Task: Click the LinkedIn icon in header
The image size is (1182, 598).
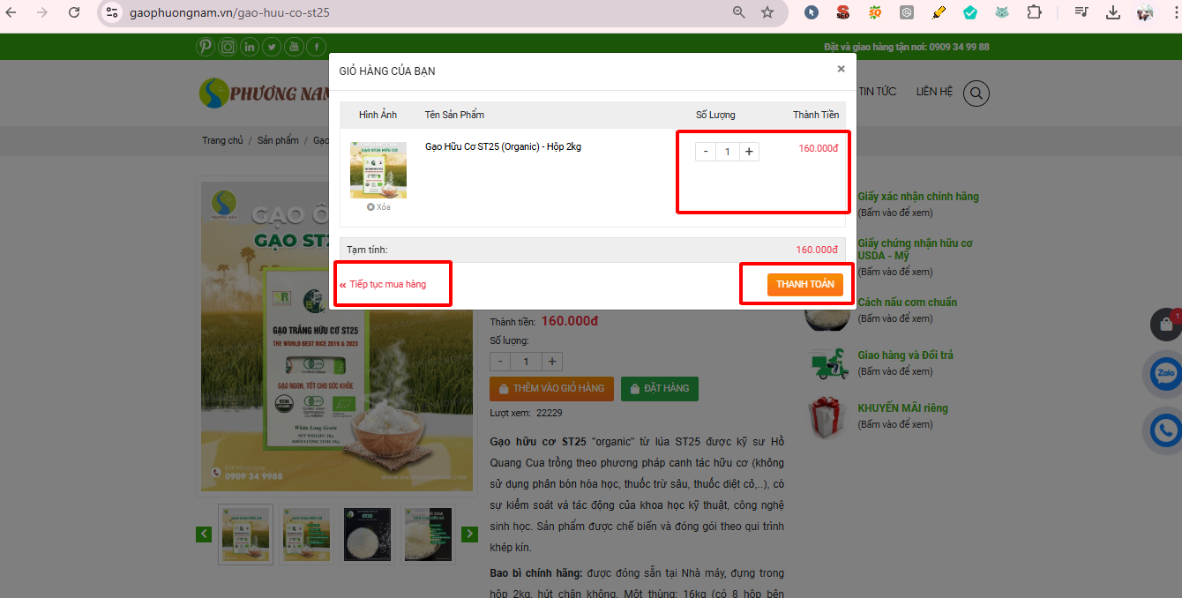Action: coord(250,47)
